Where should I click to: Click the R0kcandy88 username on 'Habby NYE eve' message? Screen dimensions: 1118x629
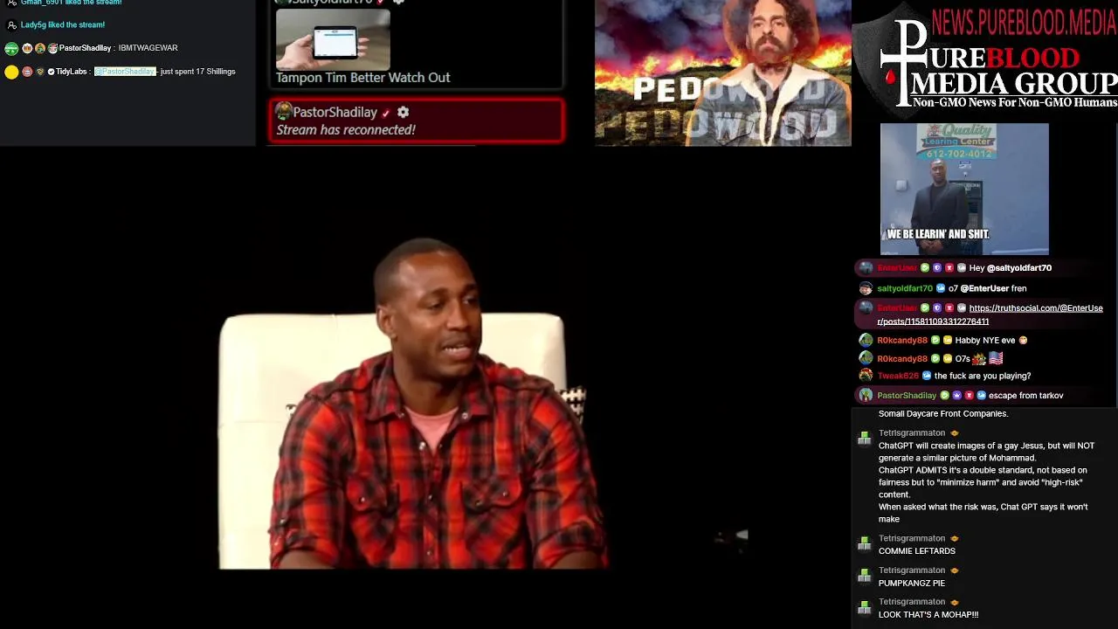point(902,341)
